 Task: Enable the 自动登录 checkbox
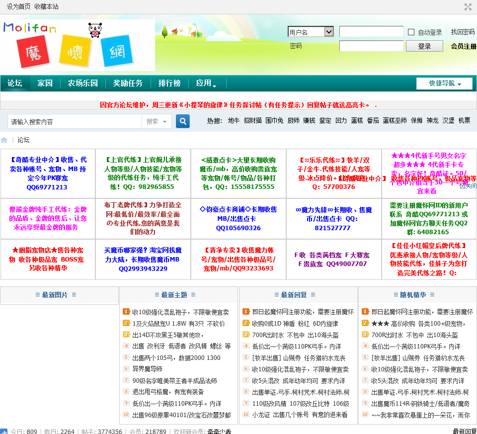[411, 32]
